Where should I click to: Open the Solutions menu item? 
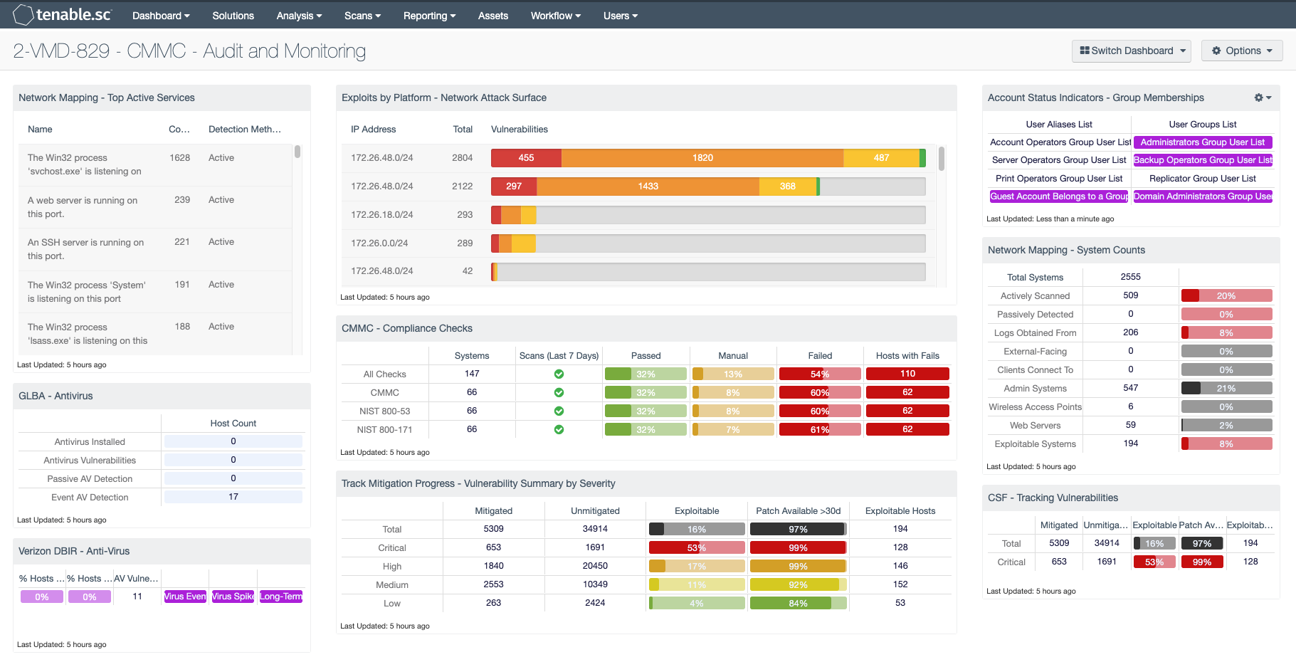click(233, 16)
